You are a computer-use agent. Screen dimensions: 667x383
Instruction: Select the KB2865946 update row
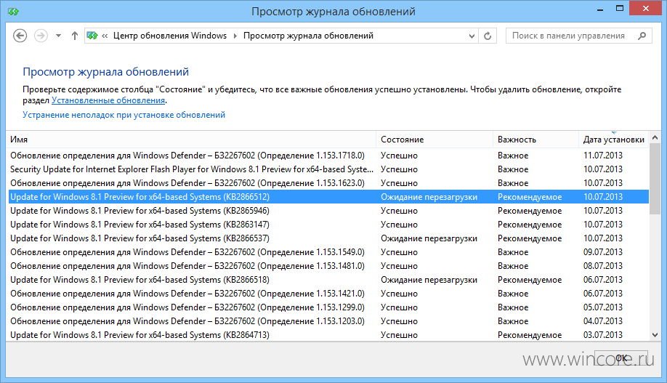(x=328, y=211)
